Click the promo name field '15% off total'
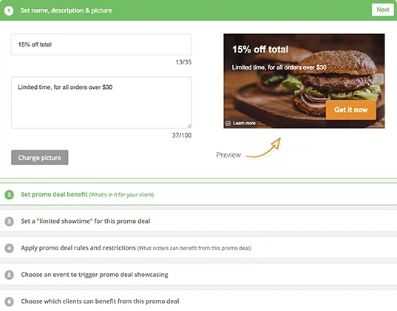The image size is (397, 311). (x=101, y=44)
